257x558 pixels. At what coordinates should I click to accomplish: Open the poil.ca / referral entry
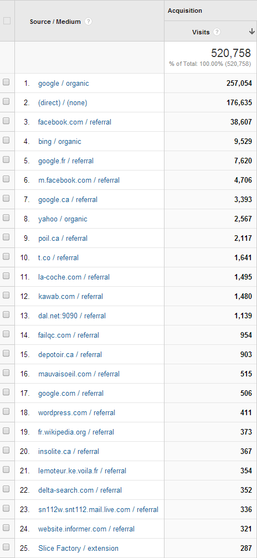pos(63,238)
